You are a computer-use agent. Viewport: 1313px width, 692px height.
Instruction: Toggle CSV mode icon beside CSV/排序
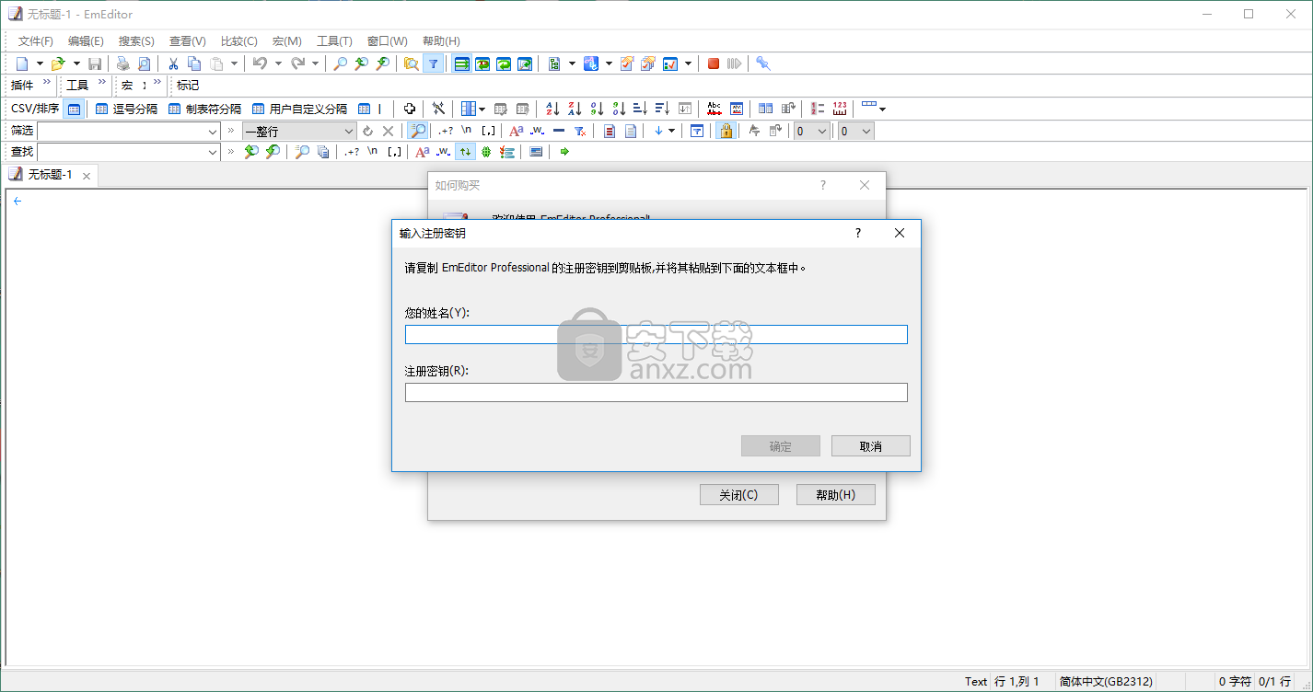(x=74, y=109)
